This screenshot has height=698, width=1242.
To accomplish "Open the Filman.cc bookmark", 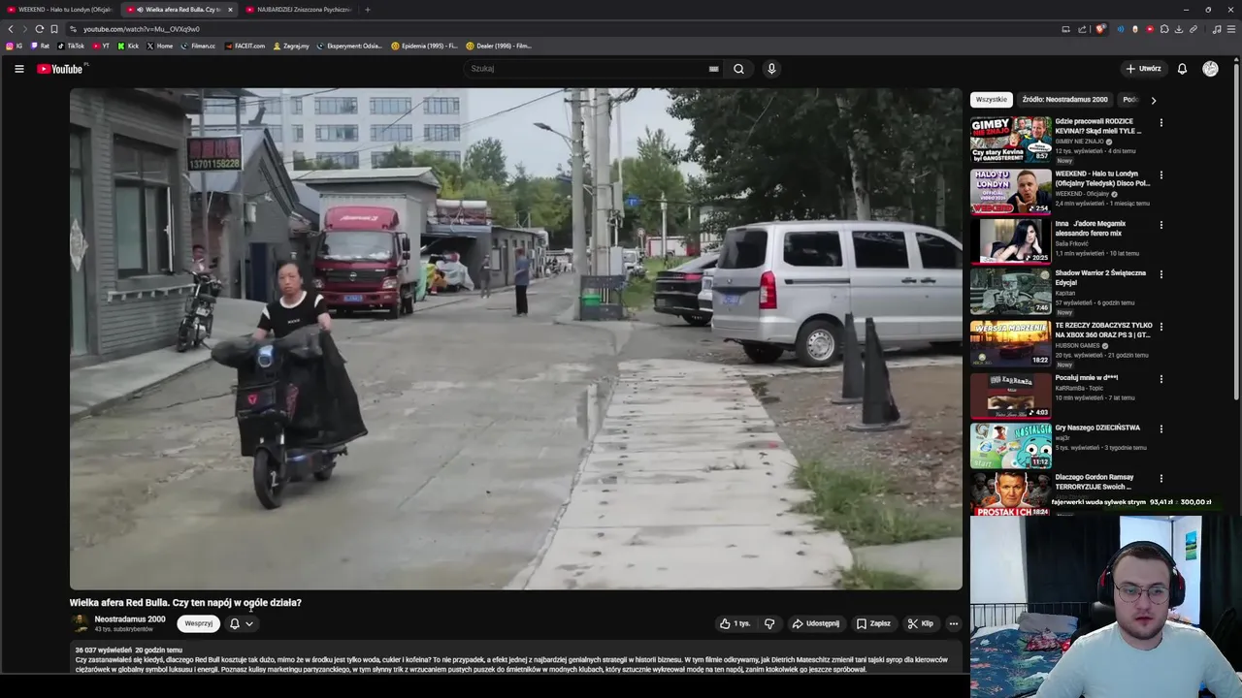I will click(x=198, y=46).
